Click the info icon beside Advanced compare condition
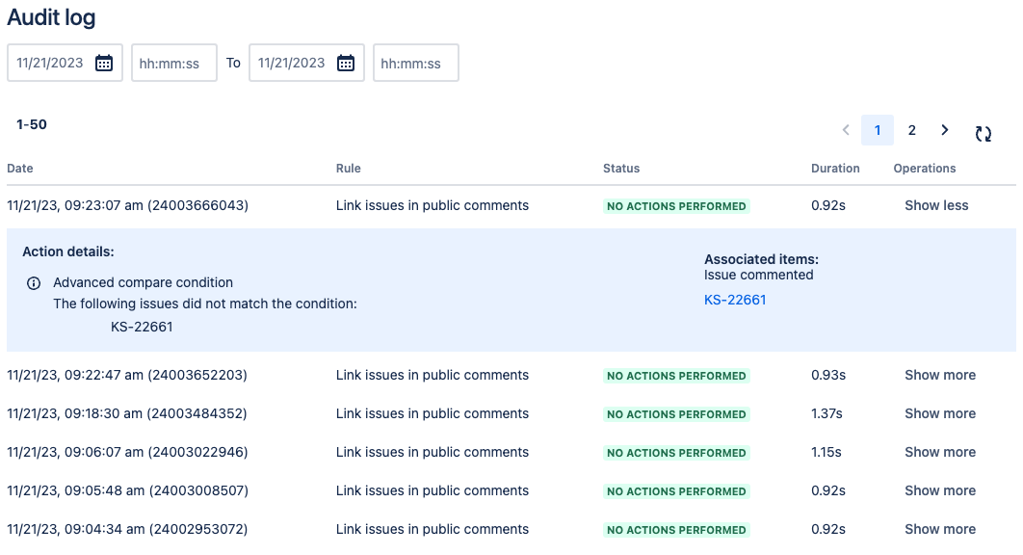Viewport: 1023px width, 555px height. [x=34, y=282]
